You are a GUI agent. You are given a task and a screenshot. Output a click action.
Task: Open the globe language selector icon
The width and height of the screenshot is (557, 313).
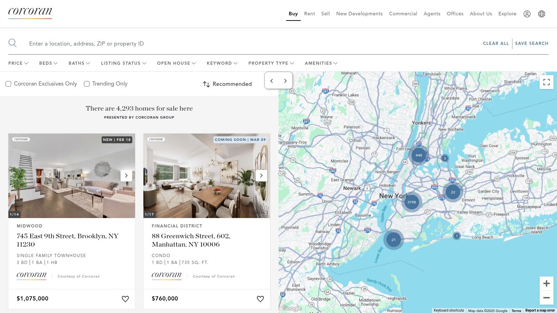pyautogui.click(x=542, y=14)
